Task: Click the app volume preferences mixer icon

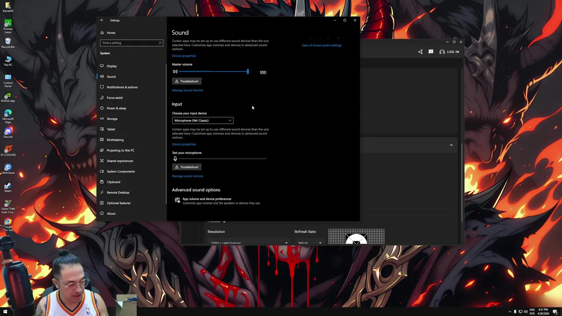Action: [x=177, y=200]
